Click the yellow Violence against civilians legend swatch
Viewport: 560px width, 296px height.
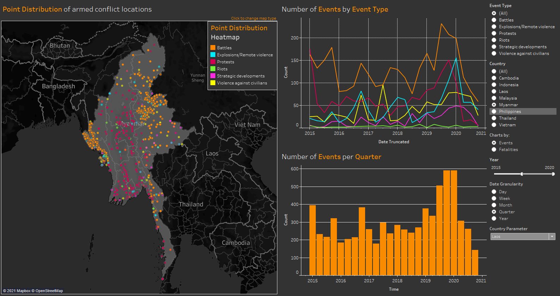pos(213,83)
